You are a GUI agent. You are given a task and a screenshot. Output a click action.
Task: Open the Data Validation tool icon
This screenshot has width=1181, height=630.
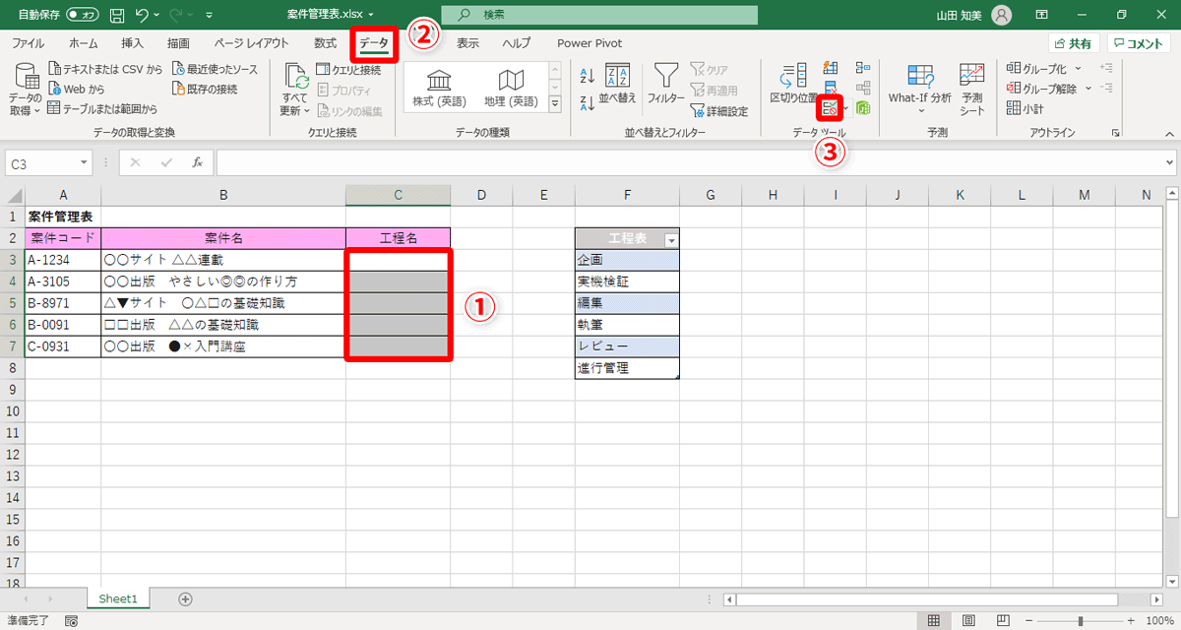click(x=831, y=107)
